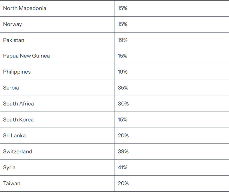Click the Pakistan country name
229x192 pixels.
[x=14, y=40]
